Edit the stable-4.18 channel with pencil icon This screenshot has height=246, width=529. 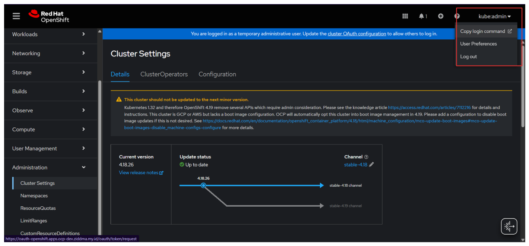[371, 165]
